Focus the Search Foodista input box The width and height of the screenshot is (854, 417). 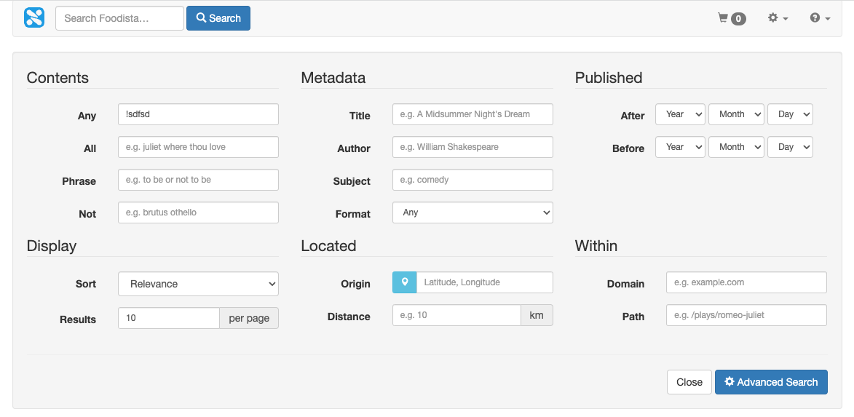click(x=119, y=18)
